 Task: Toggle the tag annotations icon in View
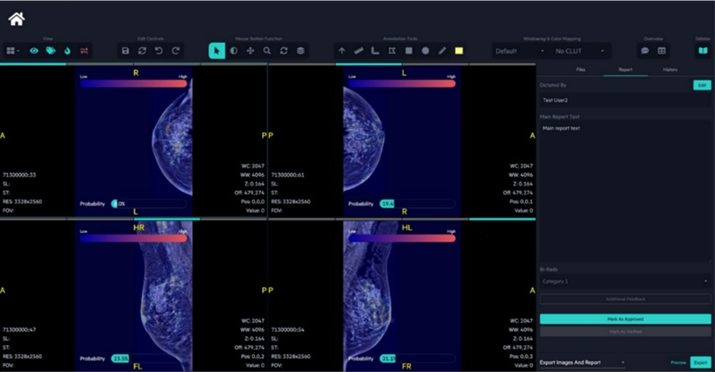click(x=51, y=51)
